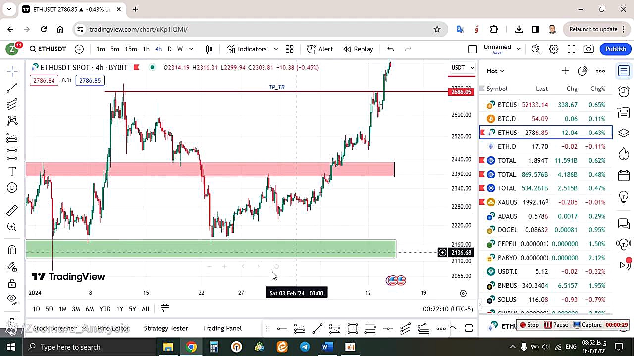Enter fullscreen chart mode

(x=571, y=49)
